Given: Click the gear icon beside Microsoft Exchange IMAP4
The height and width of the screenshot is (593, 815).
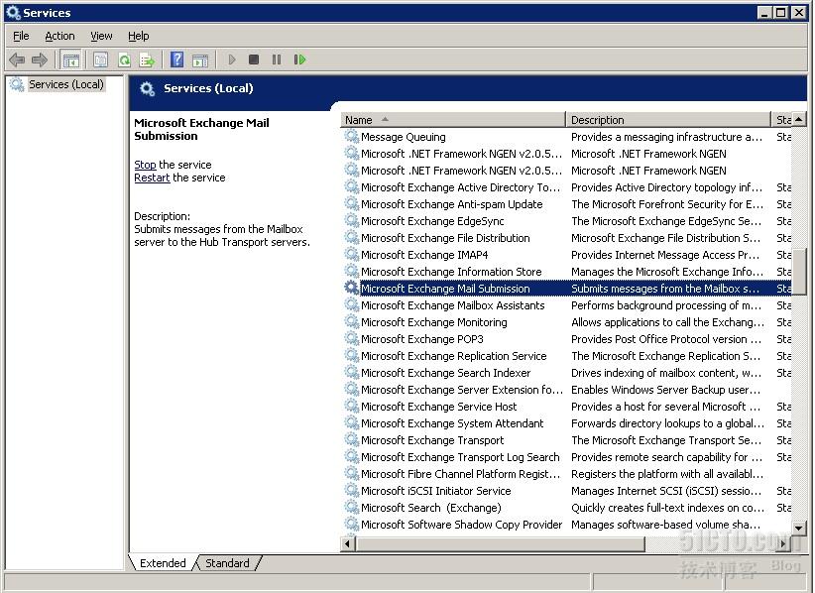Looking at the screenshot, I should [352, 255].
